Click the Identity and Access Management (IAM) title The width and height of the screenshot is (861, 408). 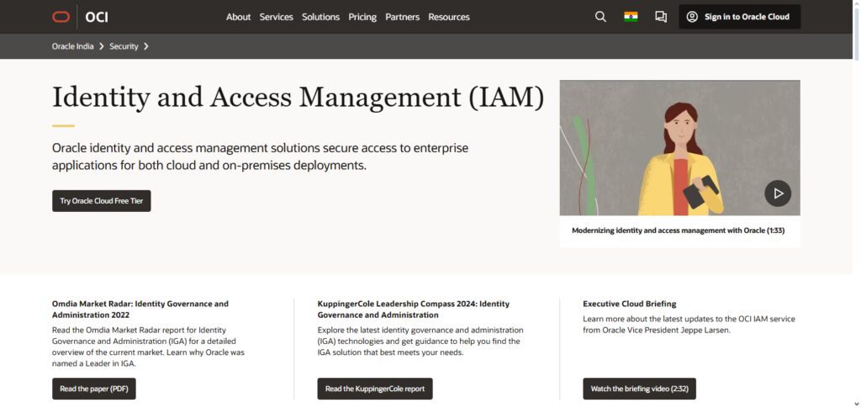click(298, 98)
